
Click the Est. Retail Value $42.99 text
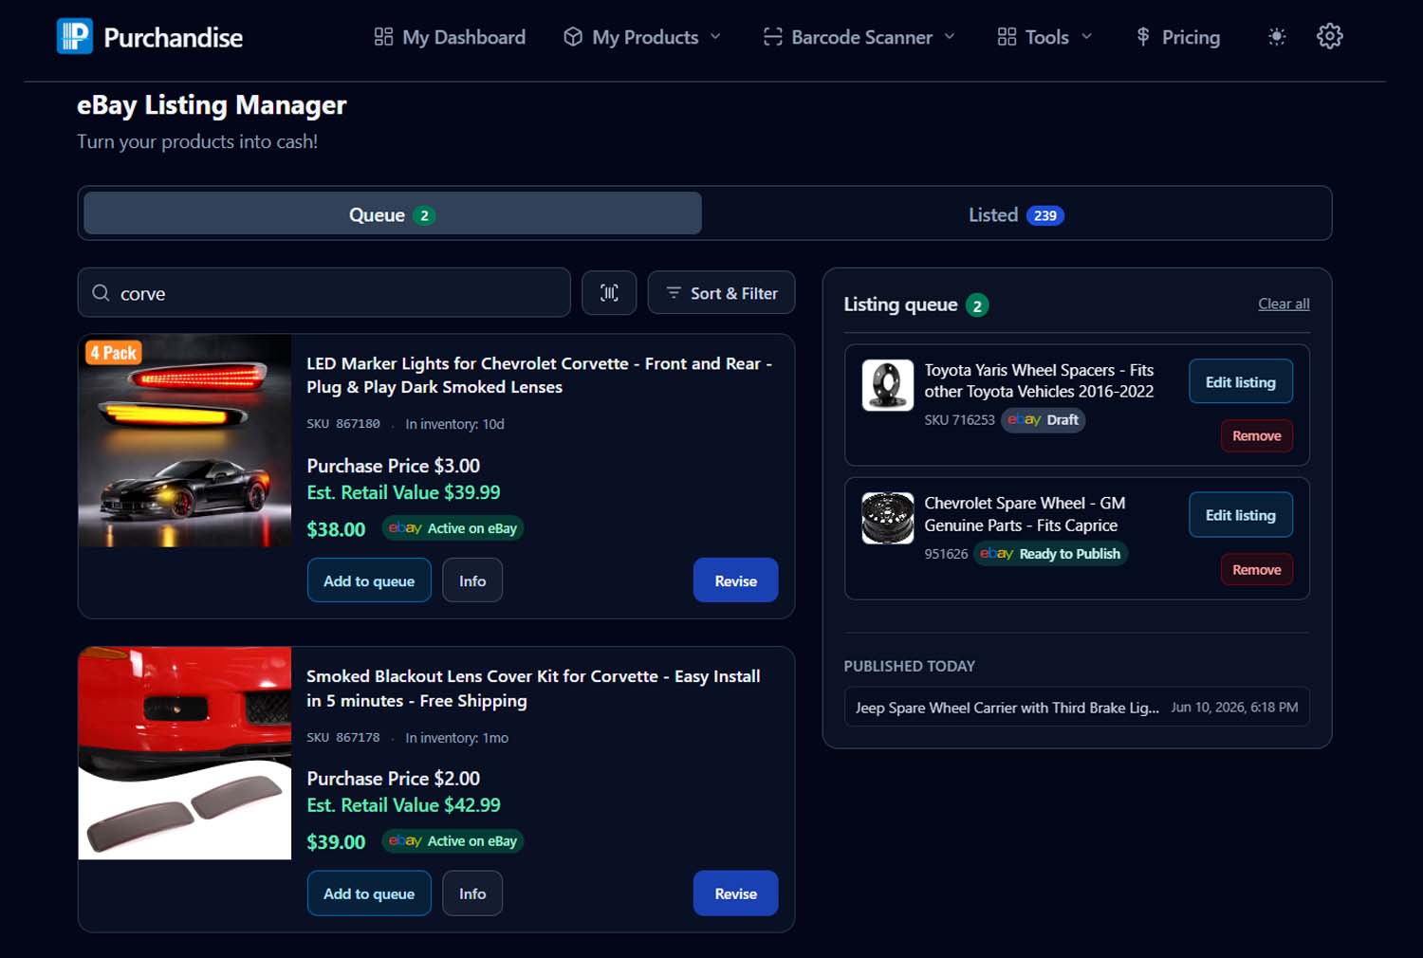point(403,804)
